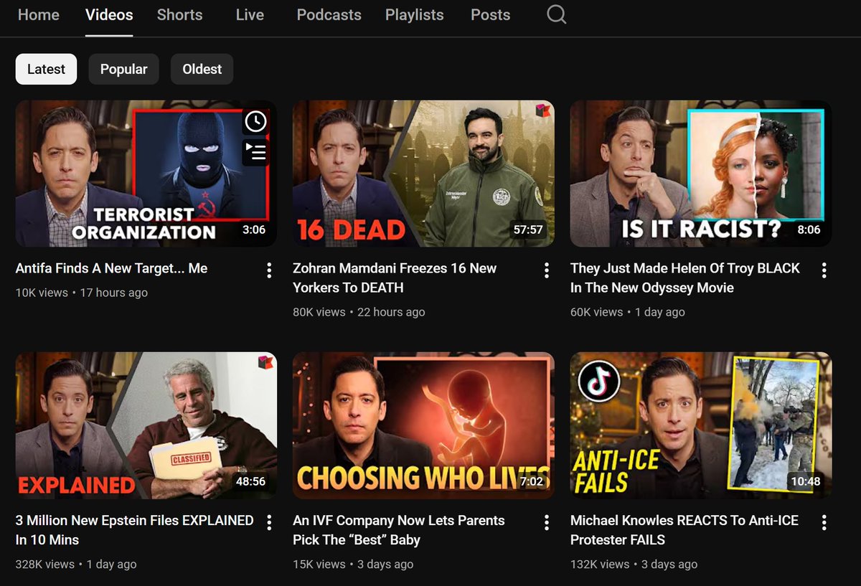Click the Epstein Files video thumbnail
The height and width of the screenshot is (586, 861).
pos(146,425)
